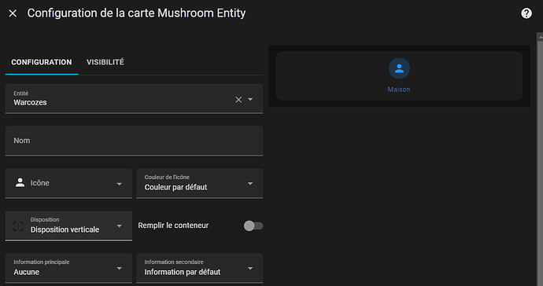
Task: Click the Remplir le conteneur label
Action: 173,225
